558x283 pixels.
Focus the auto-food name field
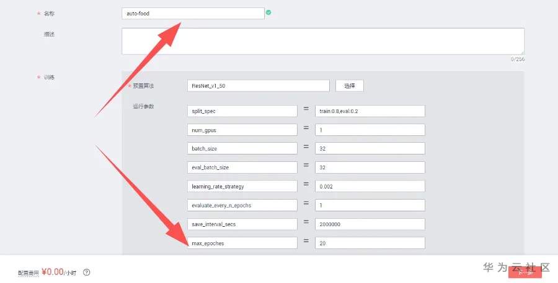click(x=193, y=13)
